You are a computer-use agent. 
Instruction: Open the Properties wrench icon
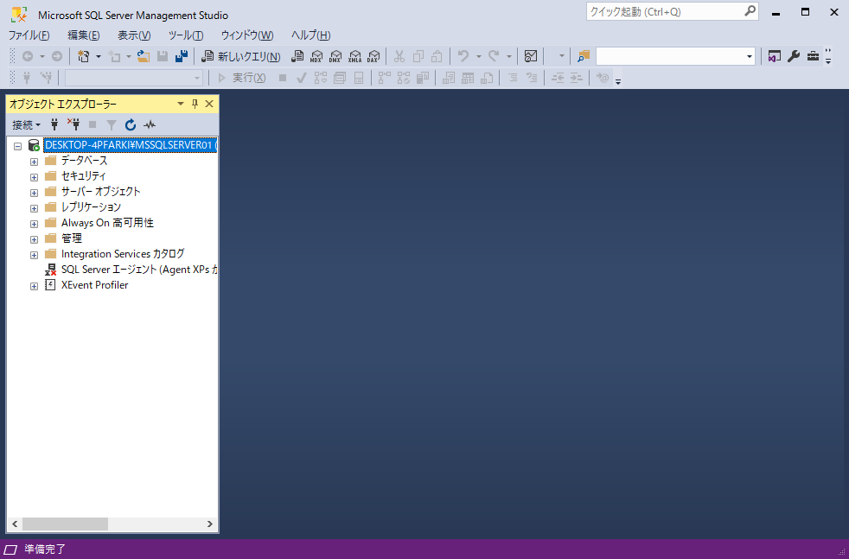click(794, 56)
